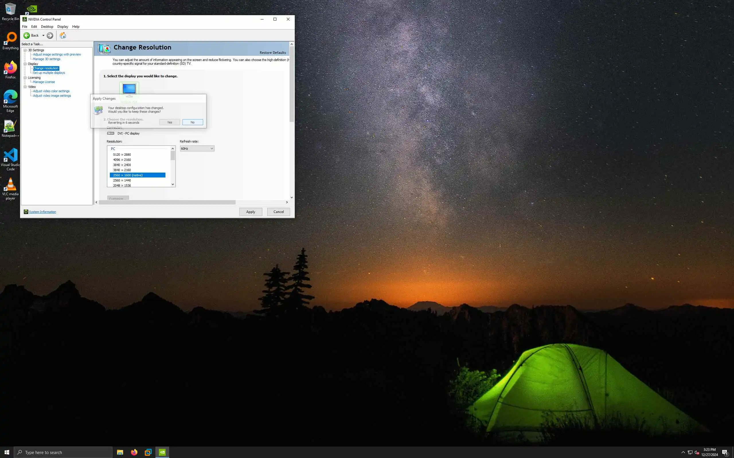Image resolution: width=734 pixels, height=458 pixels.
Task: Click NVIDIA Control Panel taskbar icon
Action: (x=162, y=452)
